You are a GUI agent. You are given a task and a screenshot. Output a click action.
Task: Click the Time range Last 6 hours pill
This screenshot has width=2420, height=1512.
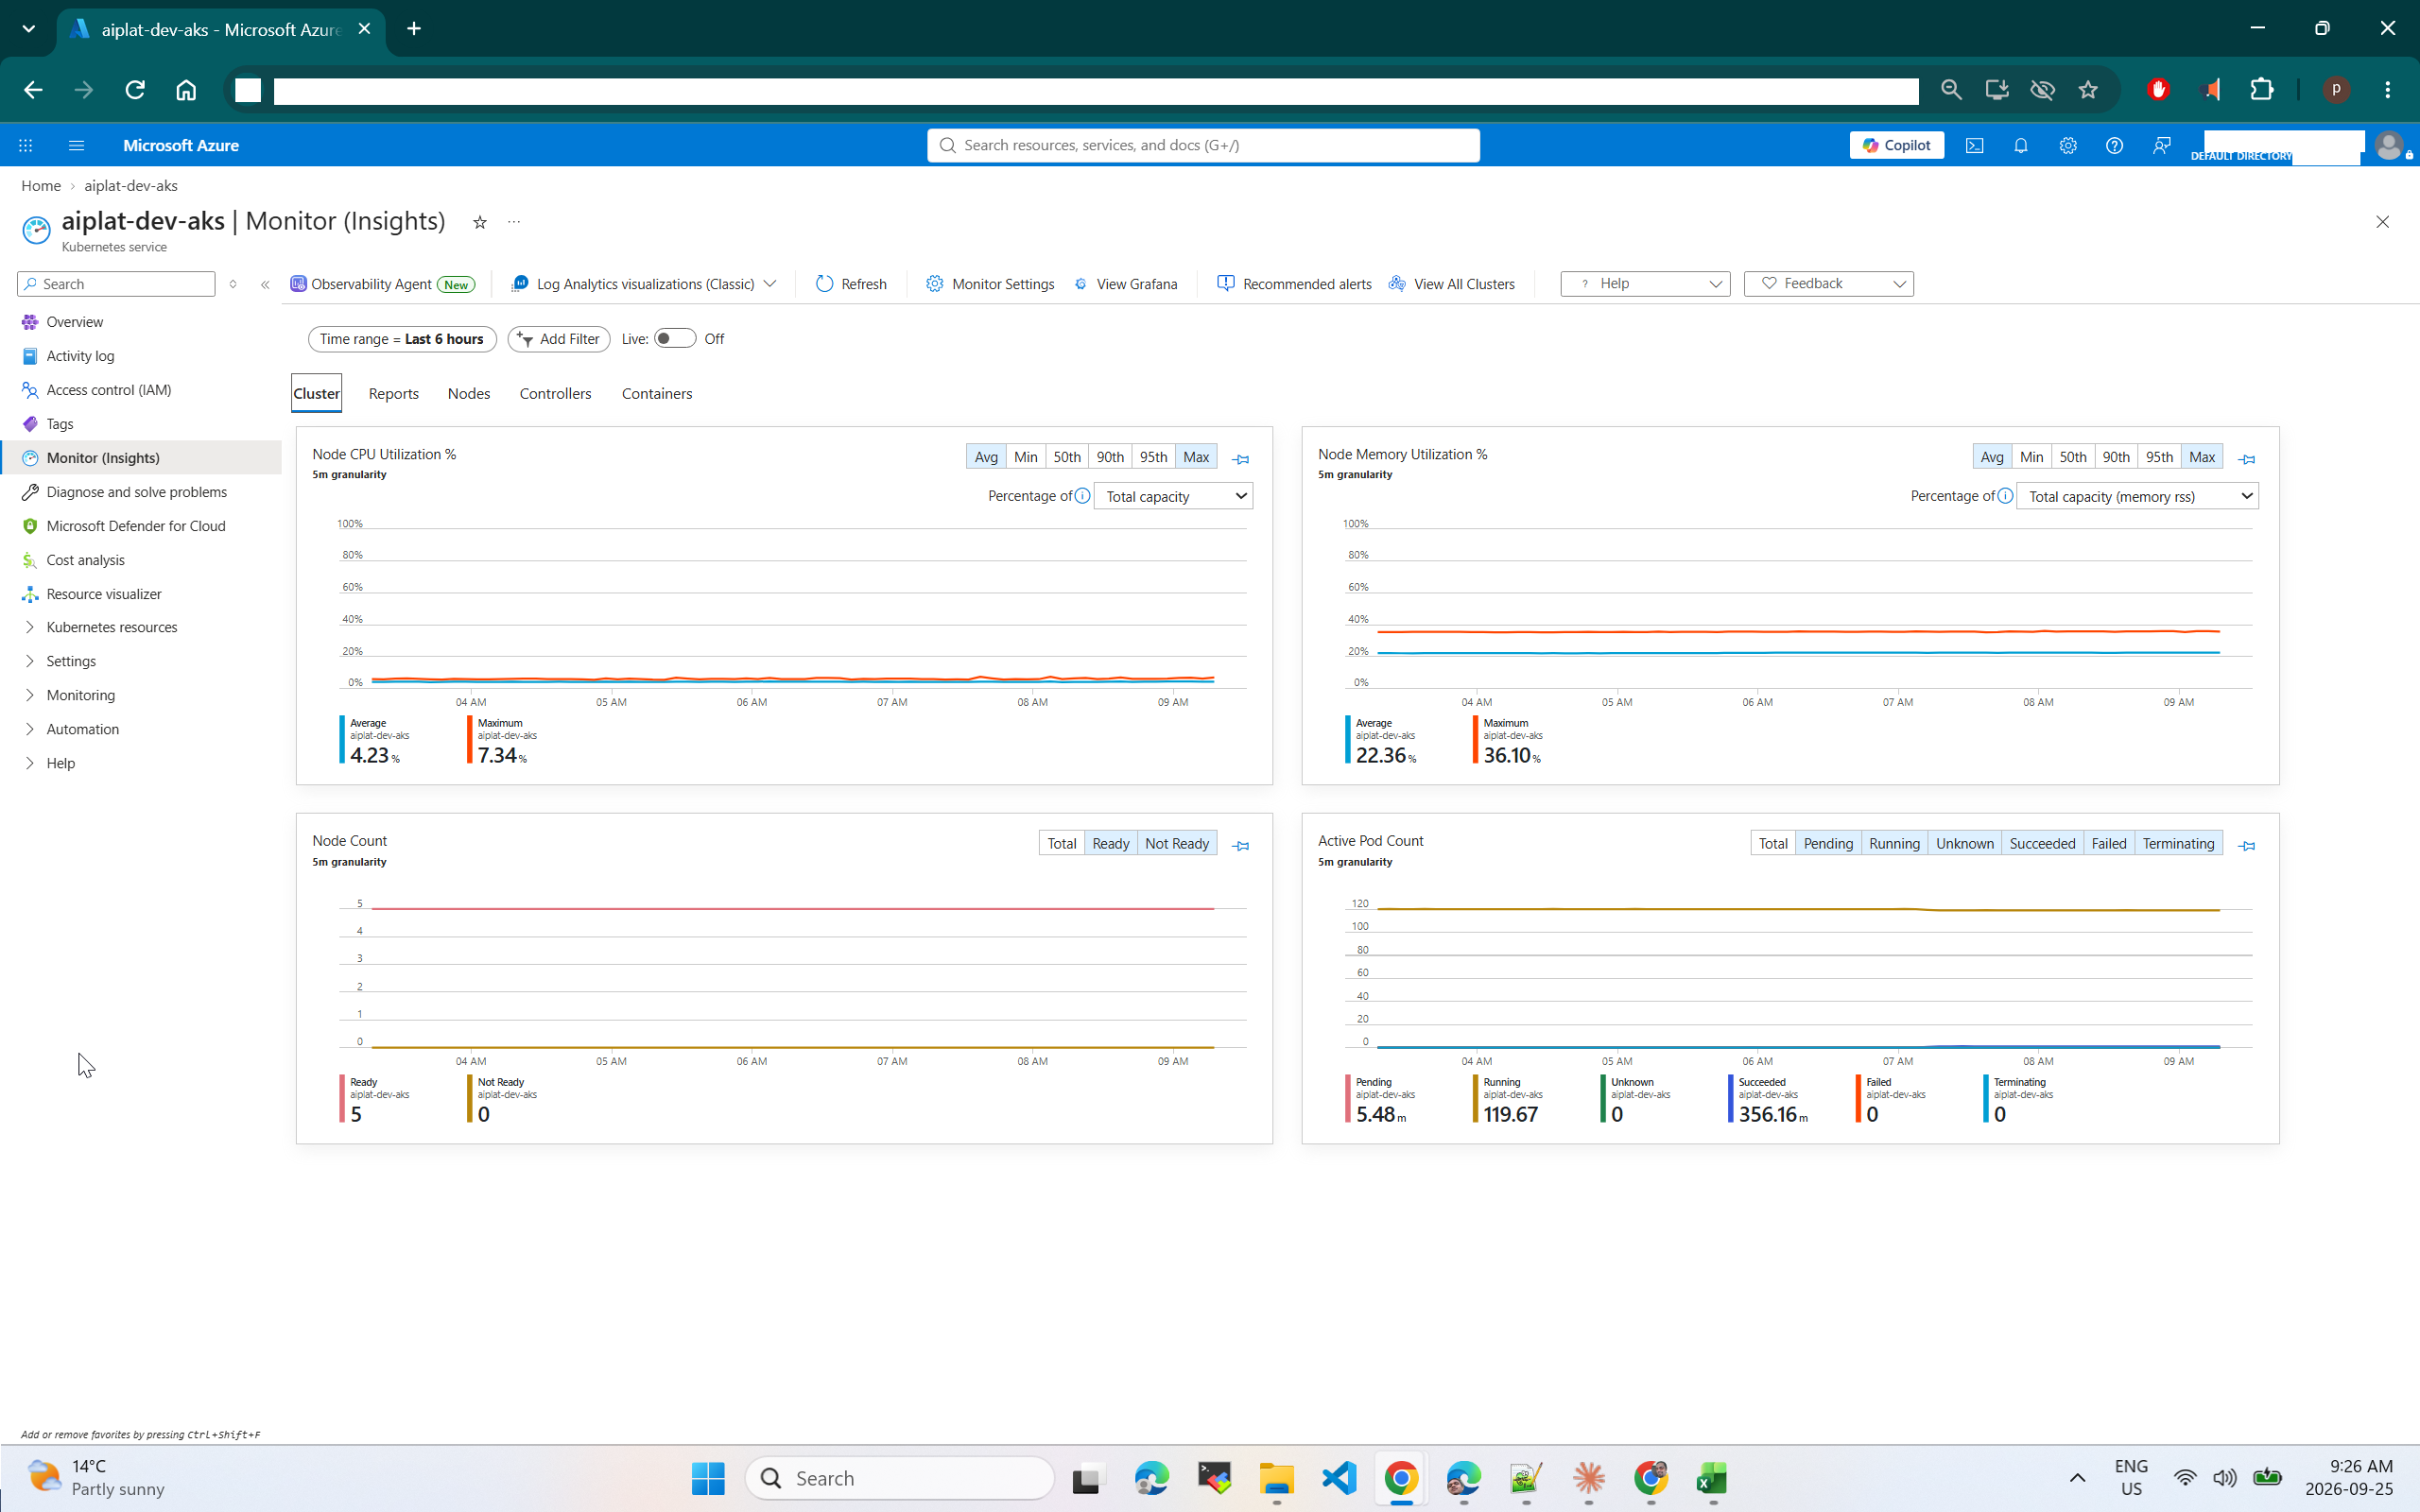pyautogui.click(x=402, y=339)
